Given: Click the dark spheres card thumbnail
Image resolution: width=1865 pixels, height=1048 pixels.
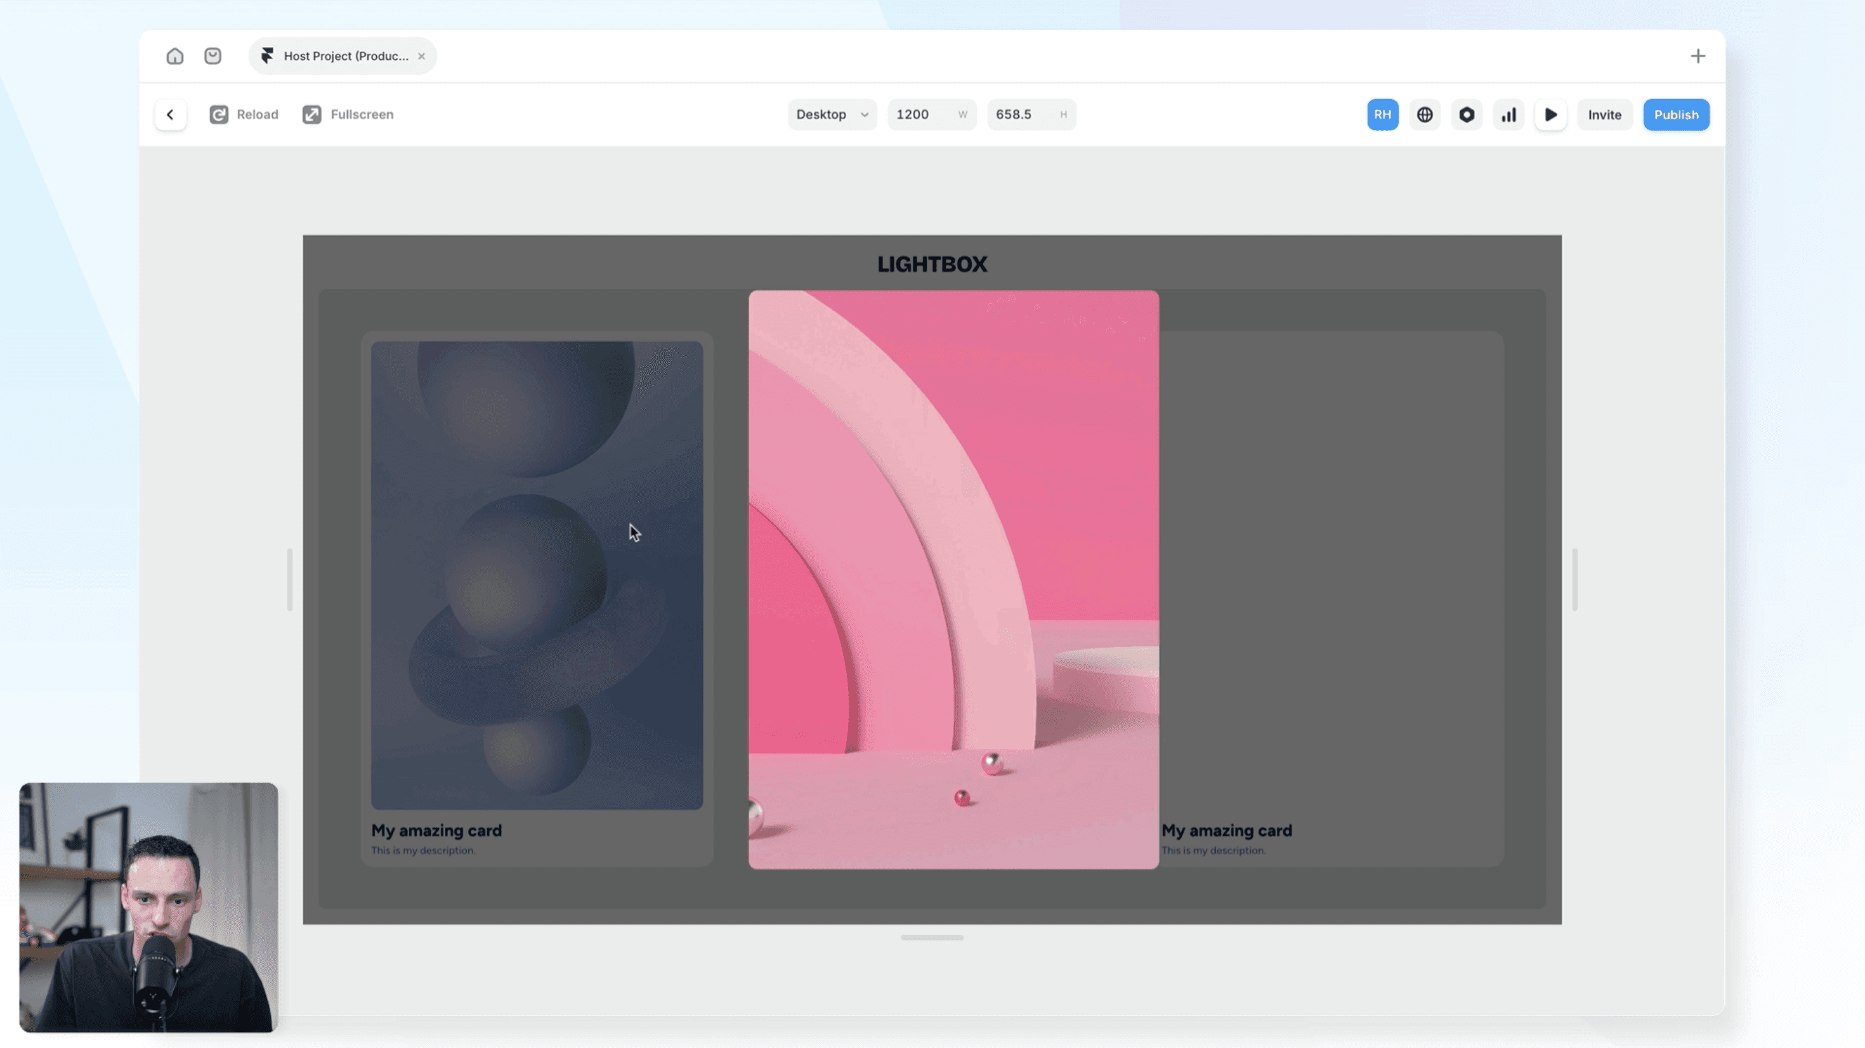Looking at the screenshot, I should point(537,575).
